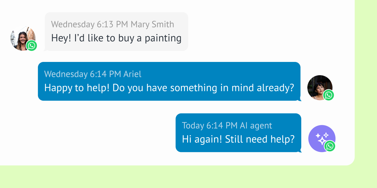Click the "AI agent" sender label
Screen dimensions: 377x188
point(256,126)
